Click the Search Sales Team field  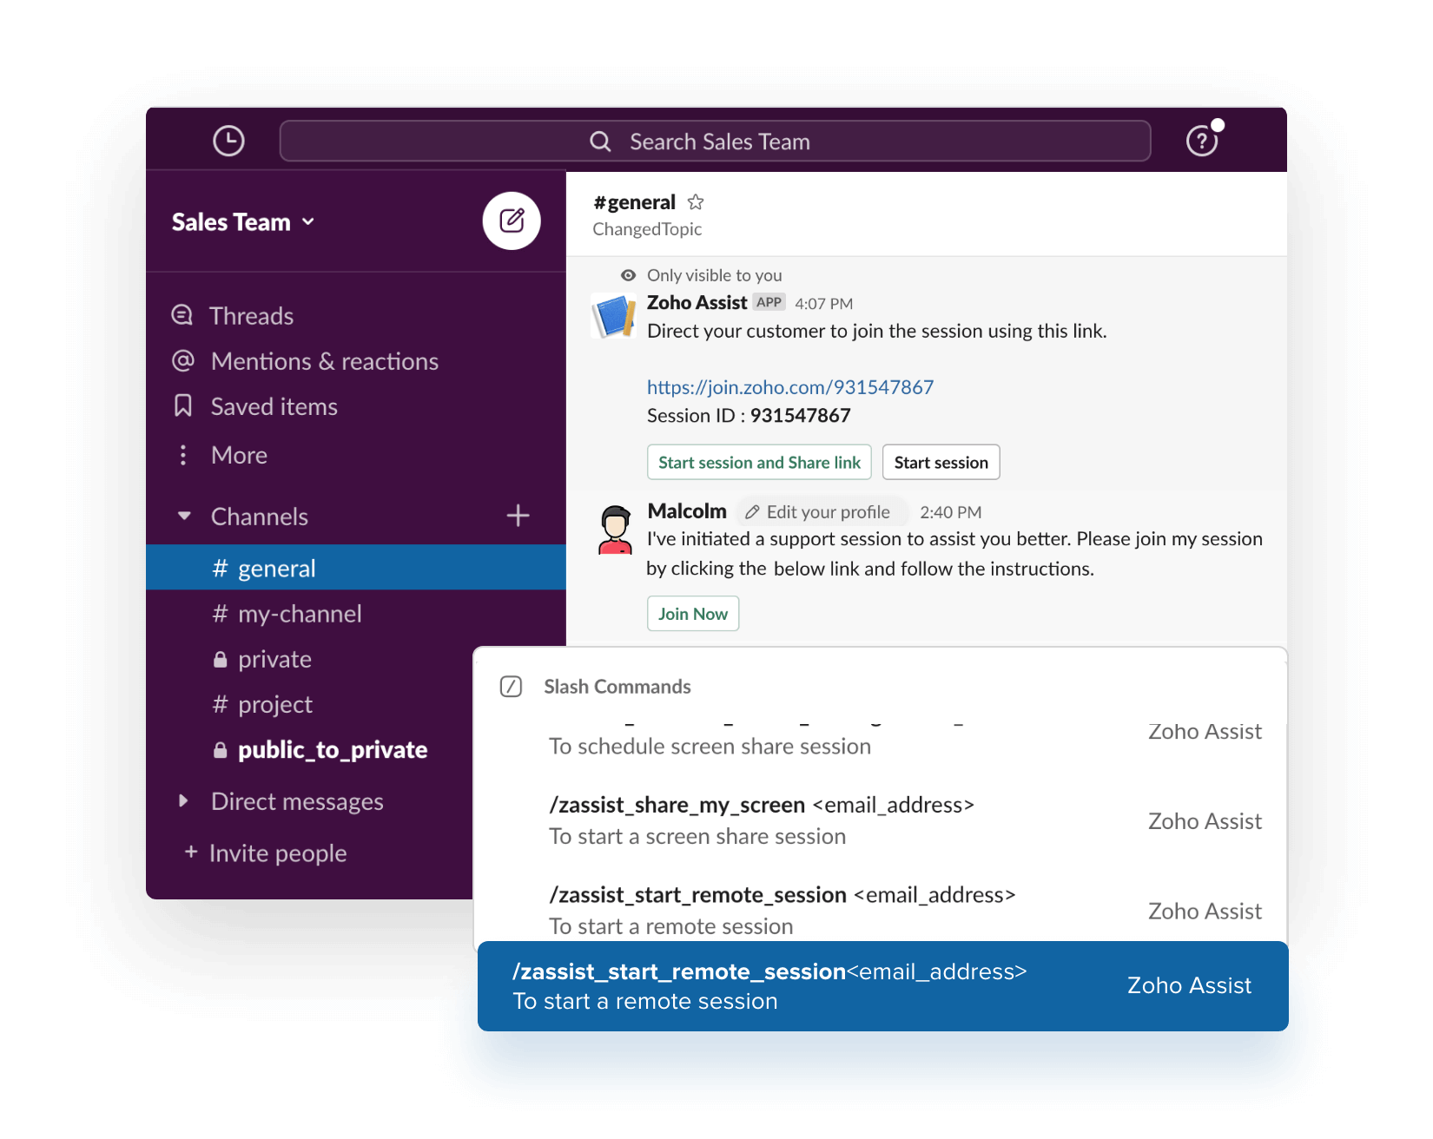pos(715,141)
